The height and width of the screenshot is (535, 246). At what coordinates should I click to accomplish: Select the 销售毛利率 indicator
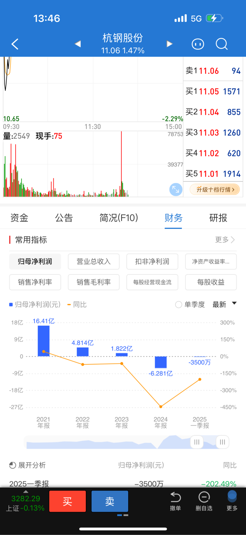click(94, 282)
